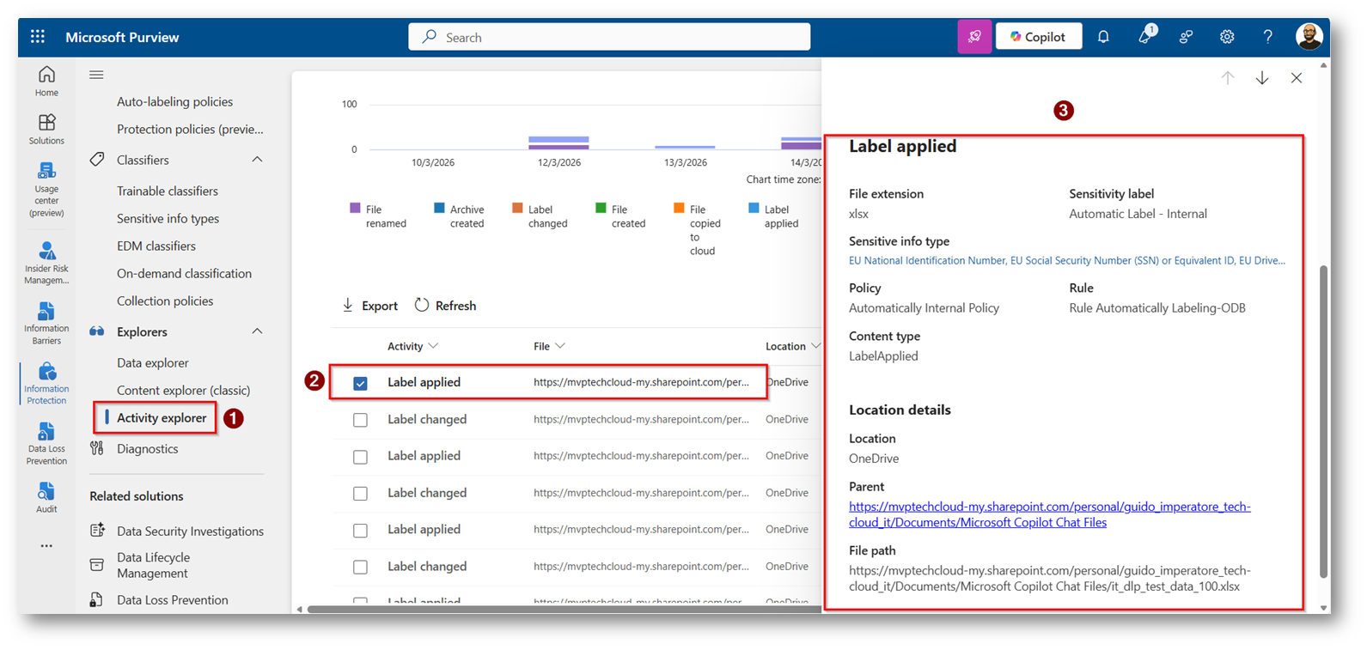Open the Audit solution icon
The image size is (1367, 650).
click(46, 497)
